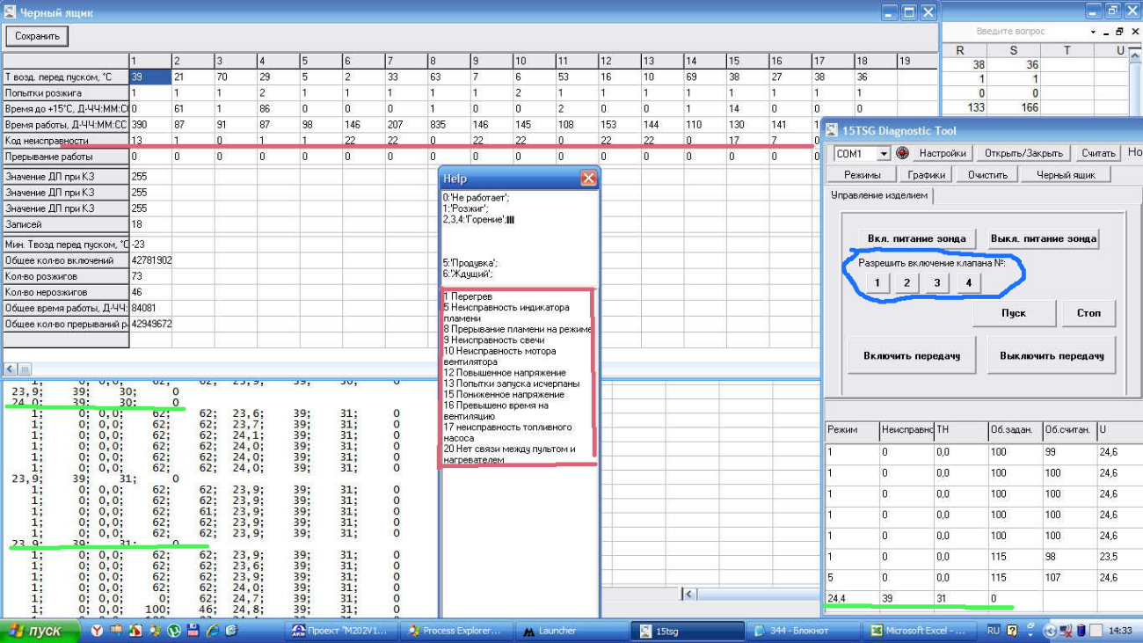Click Выкл. питание зонда button
The width and height of the screenshot is (1143, 643).
point(1044,238)
